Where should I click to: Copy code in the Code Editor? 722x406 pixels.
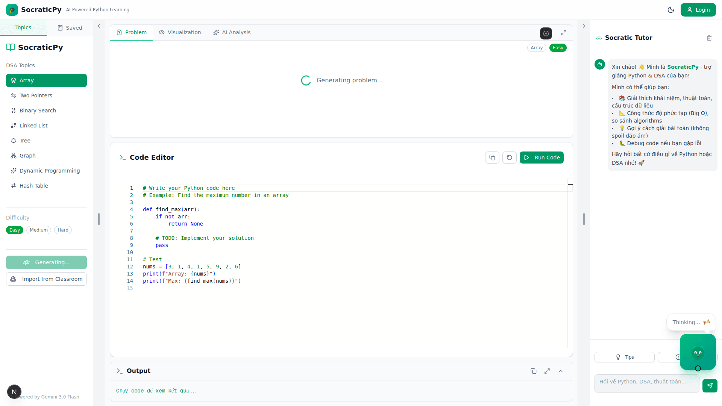[x=492, y=158]
